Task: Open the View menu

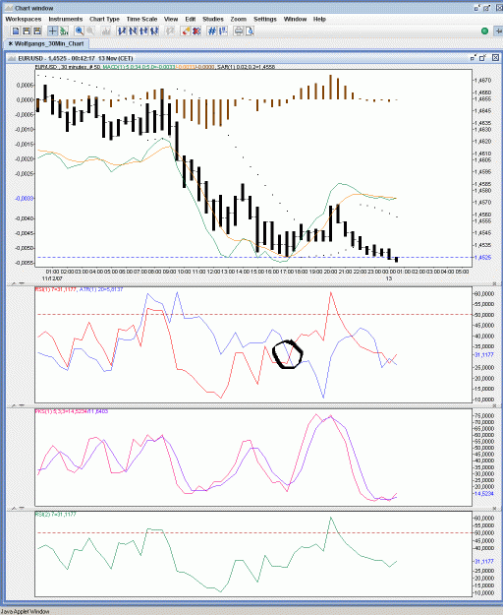Action: tap(171, 19)
